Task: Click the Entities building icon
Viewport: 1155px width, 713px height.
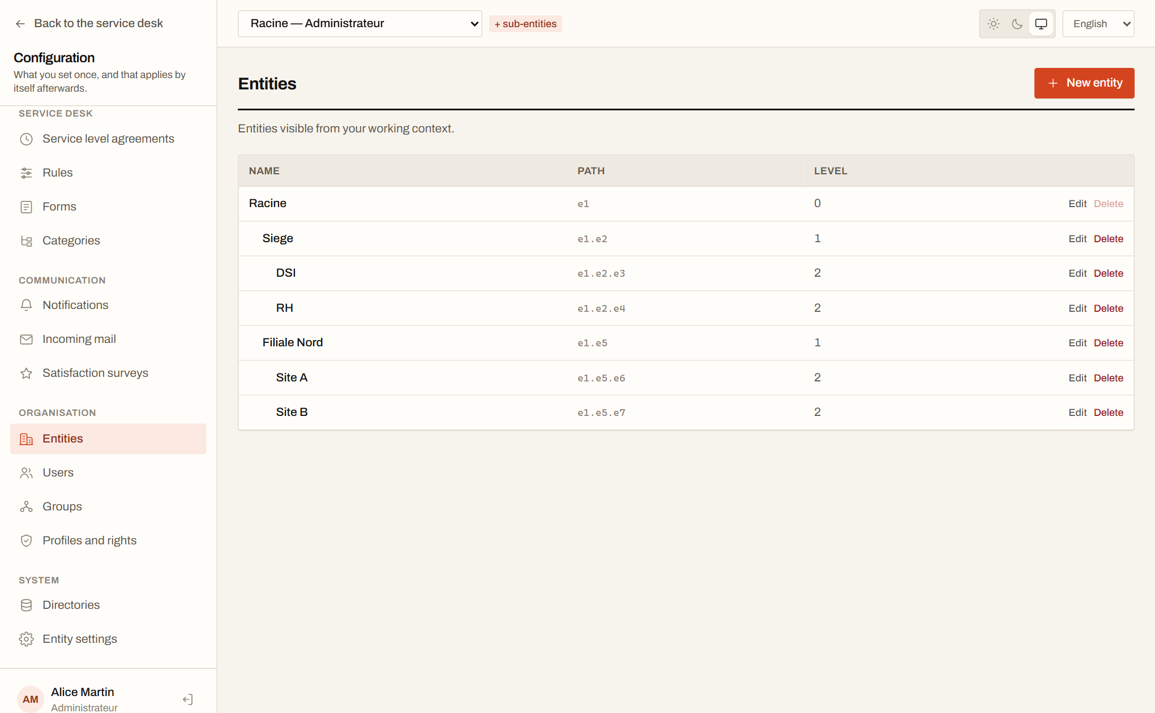Action: tap(26, 439)
